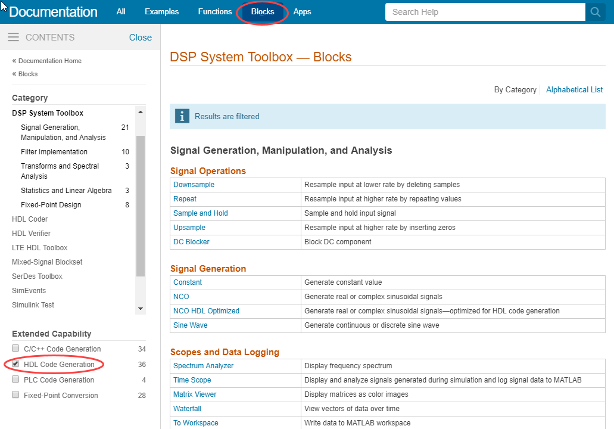Open the NCO block page
This screenshot has height=429, width=614.
(181, 297)
